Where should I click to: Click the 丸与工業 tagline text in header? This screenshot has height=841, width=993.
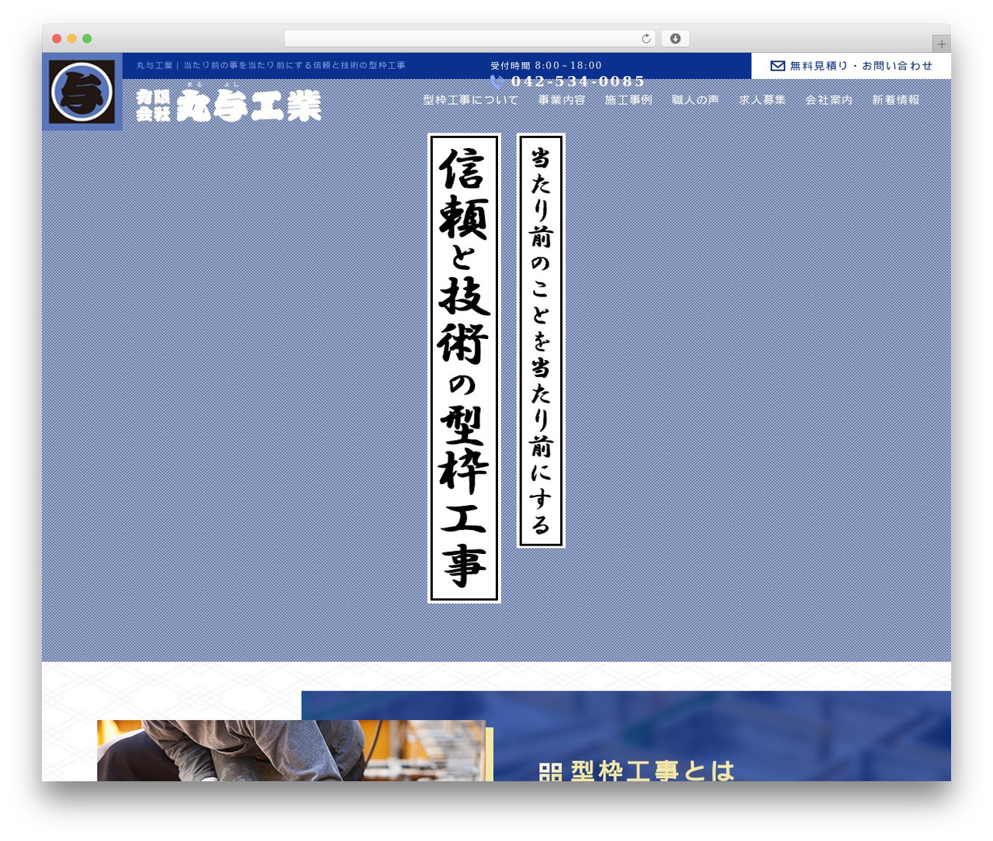(x=271, y=66)
